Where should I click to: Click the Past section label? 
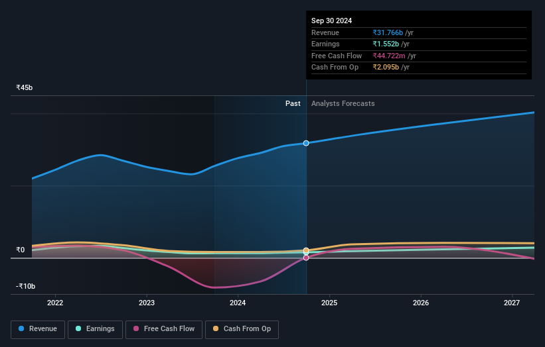coord(293,104)
